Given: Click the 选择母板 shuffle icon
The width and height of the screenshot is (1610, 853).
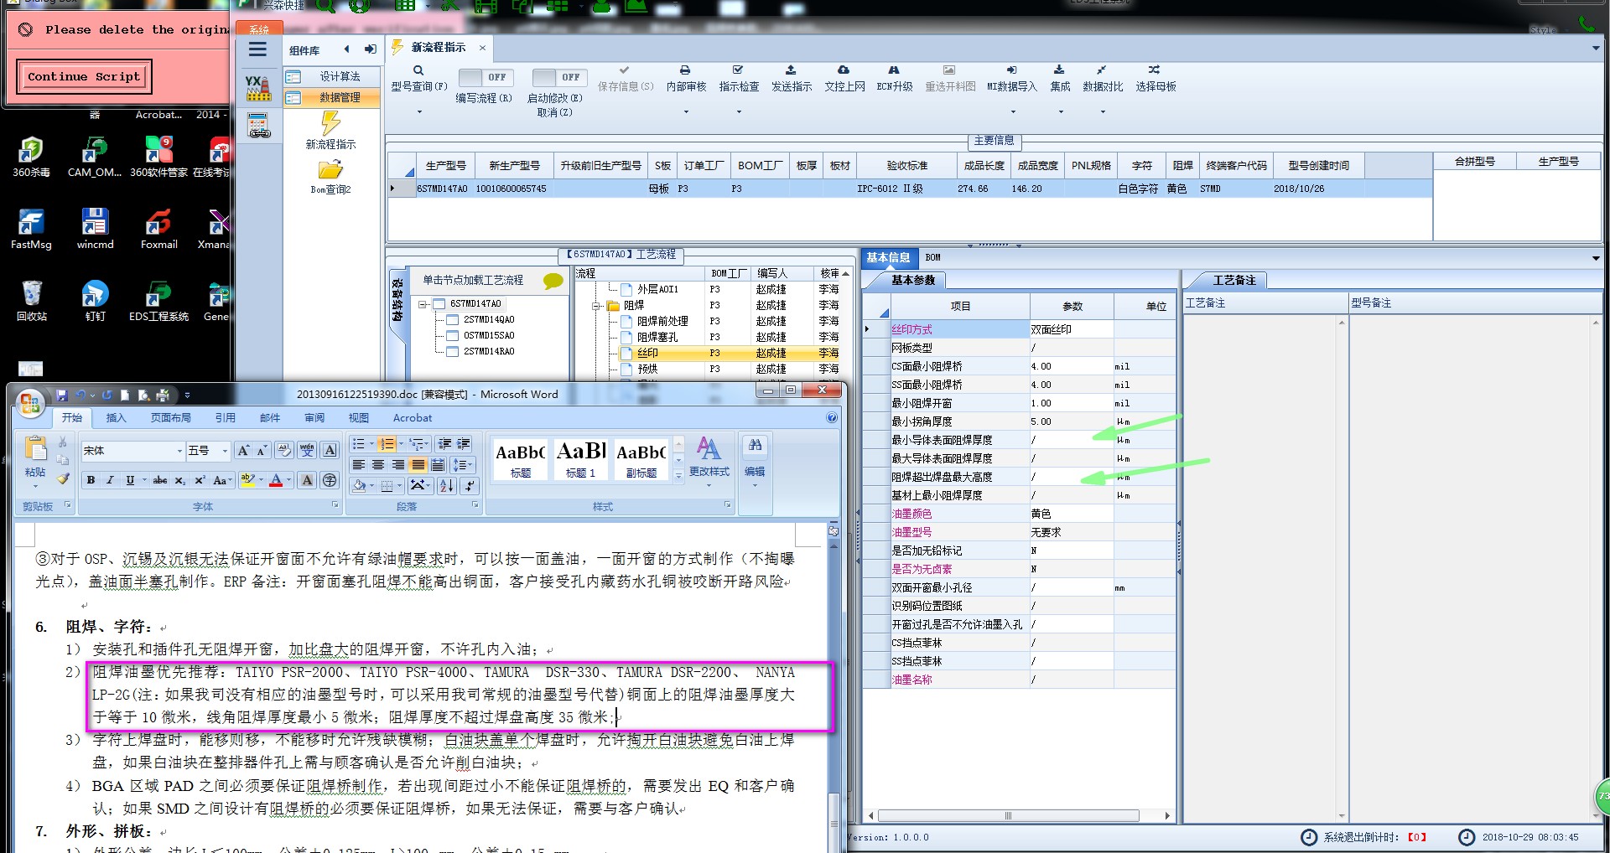Looking at the screenshot, I should pyautogui.click(x=1154, y=70).
